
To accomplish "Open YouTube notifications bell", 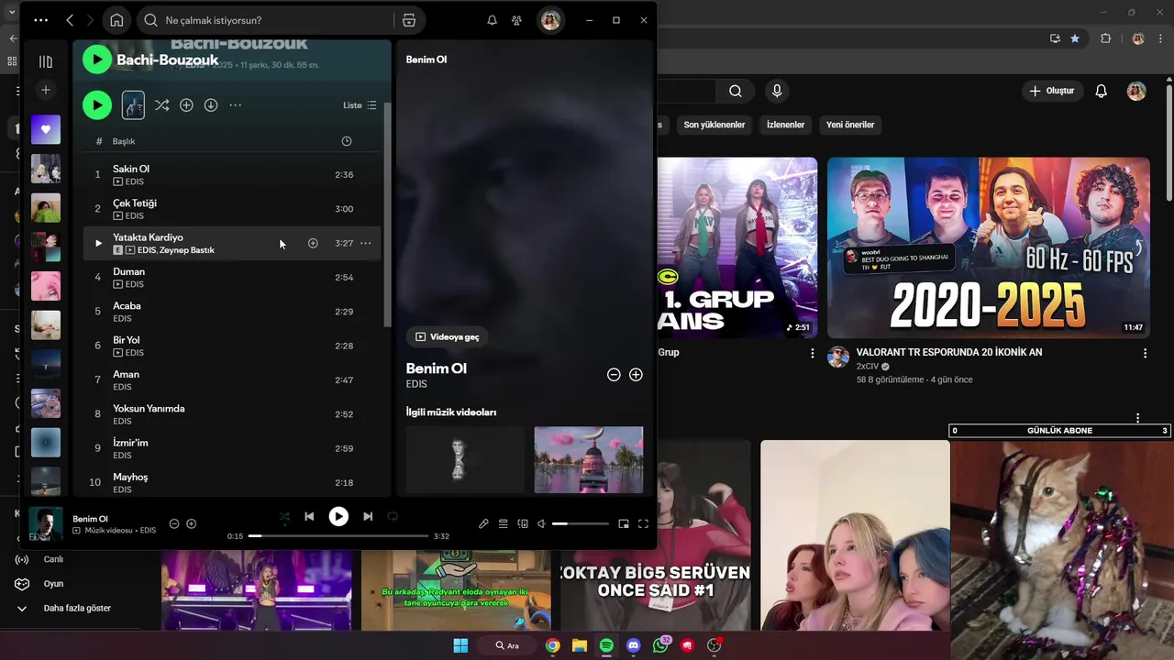I will [x=1102, y=91].
